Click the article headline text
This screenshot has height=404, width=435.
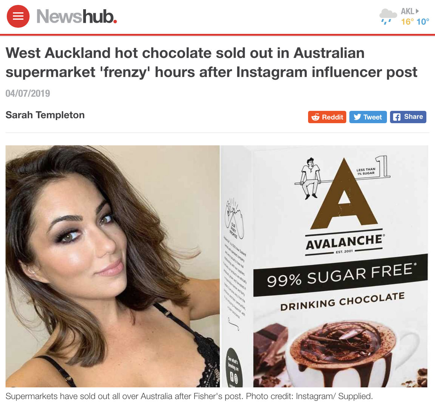(211, 63)
